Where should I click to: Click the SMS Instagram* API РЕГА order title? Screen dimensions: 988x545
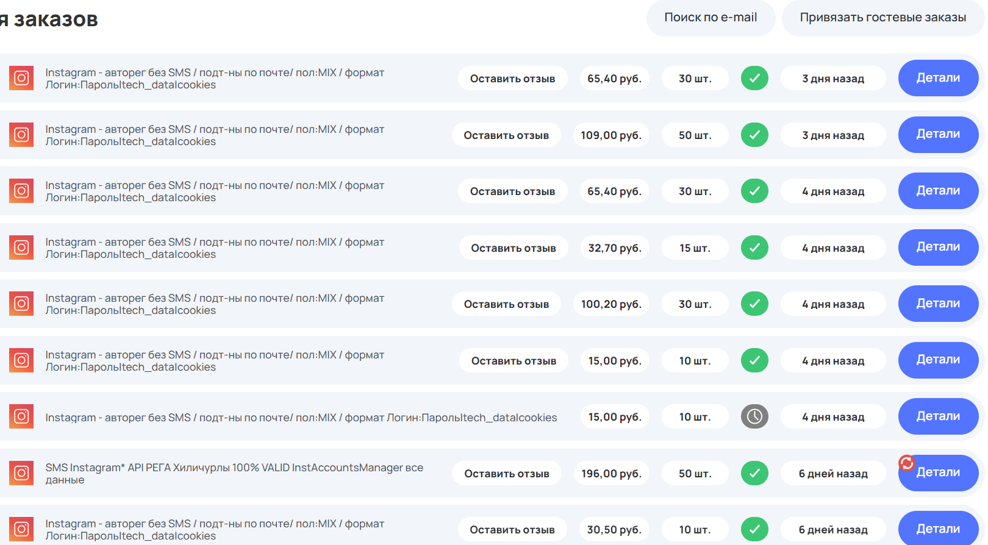point(234,474)
